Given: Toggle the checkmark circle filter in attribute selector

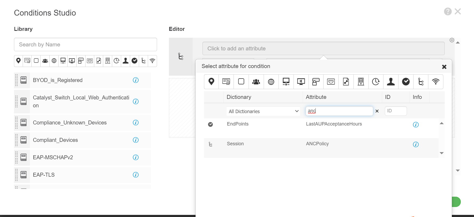Looking at the screenshot, I should click(406, 82).
